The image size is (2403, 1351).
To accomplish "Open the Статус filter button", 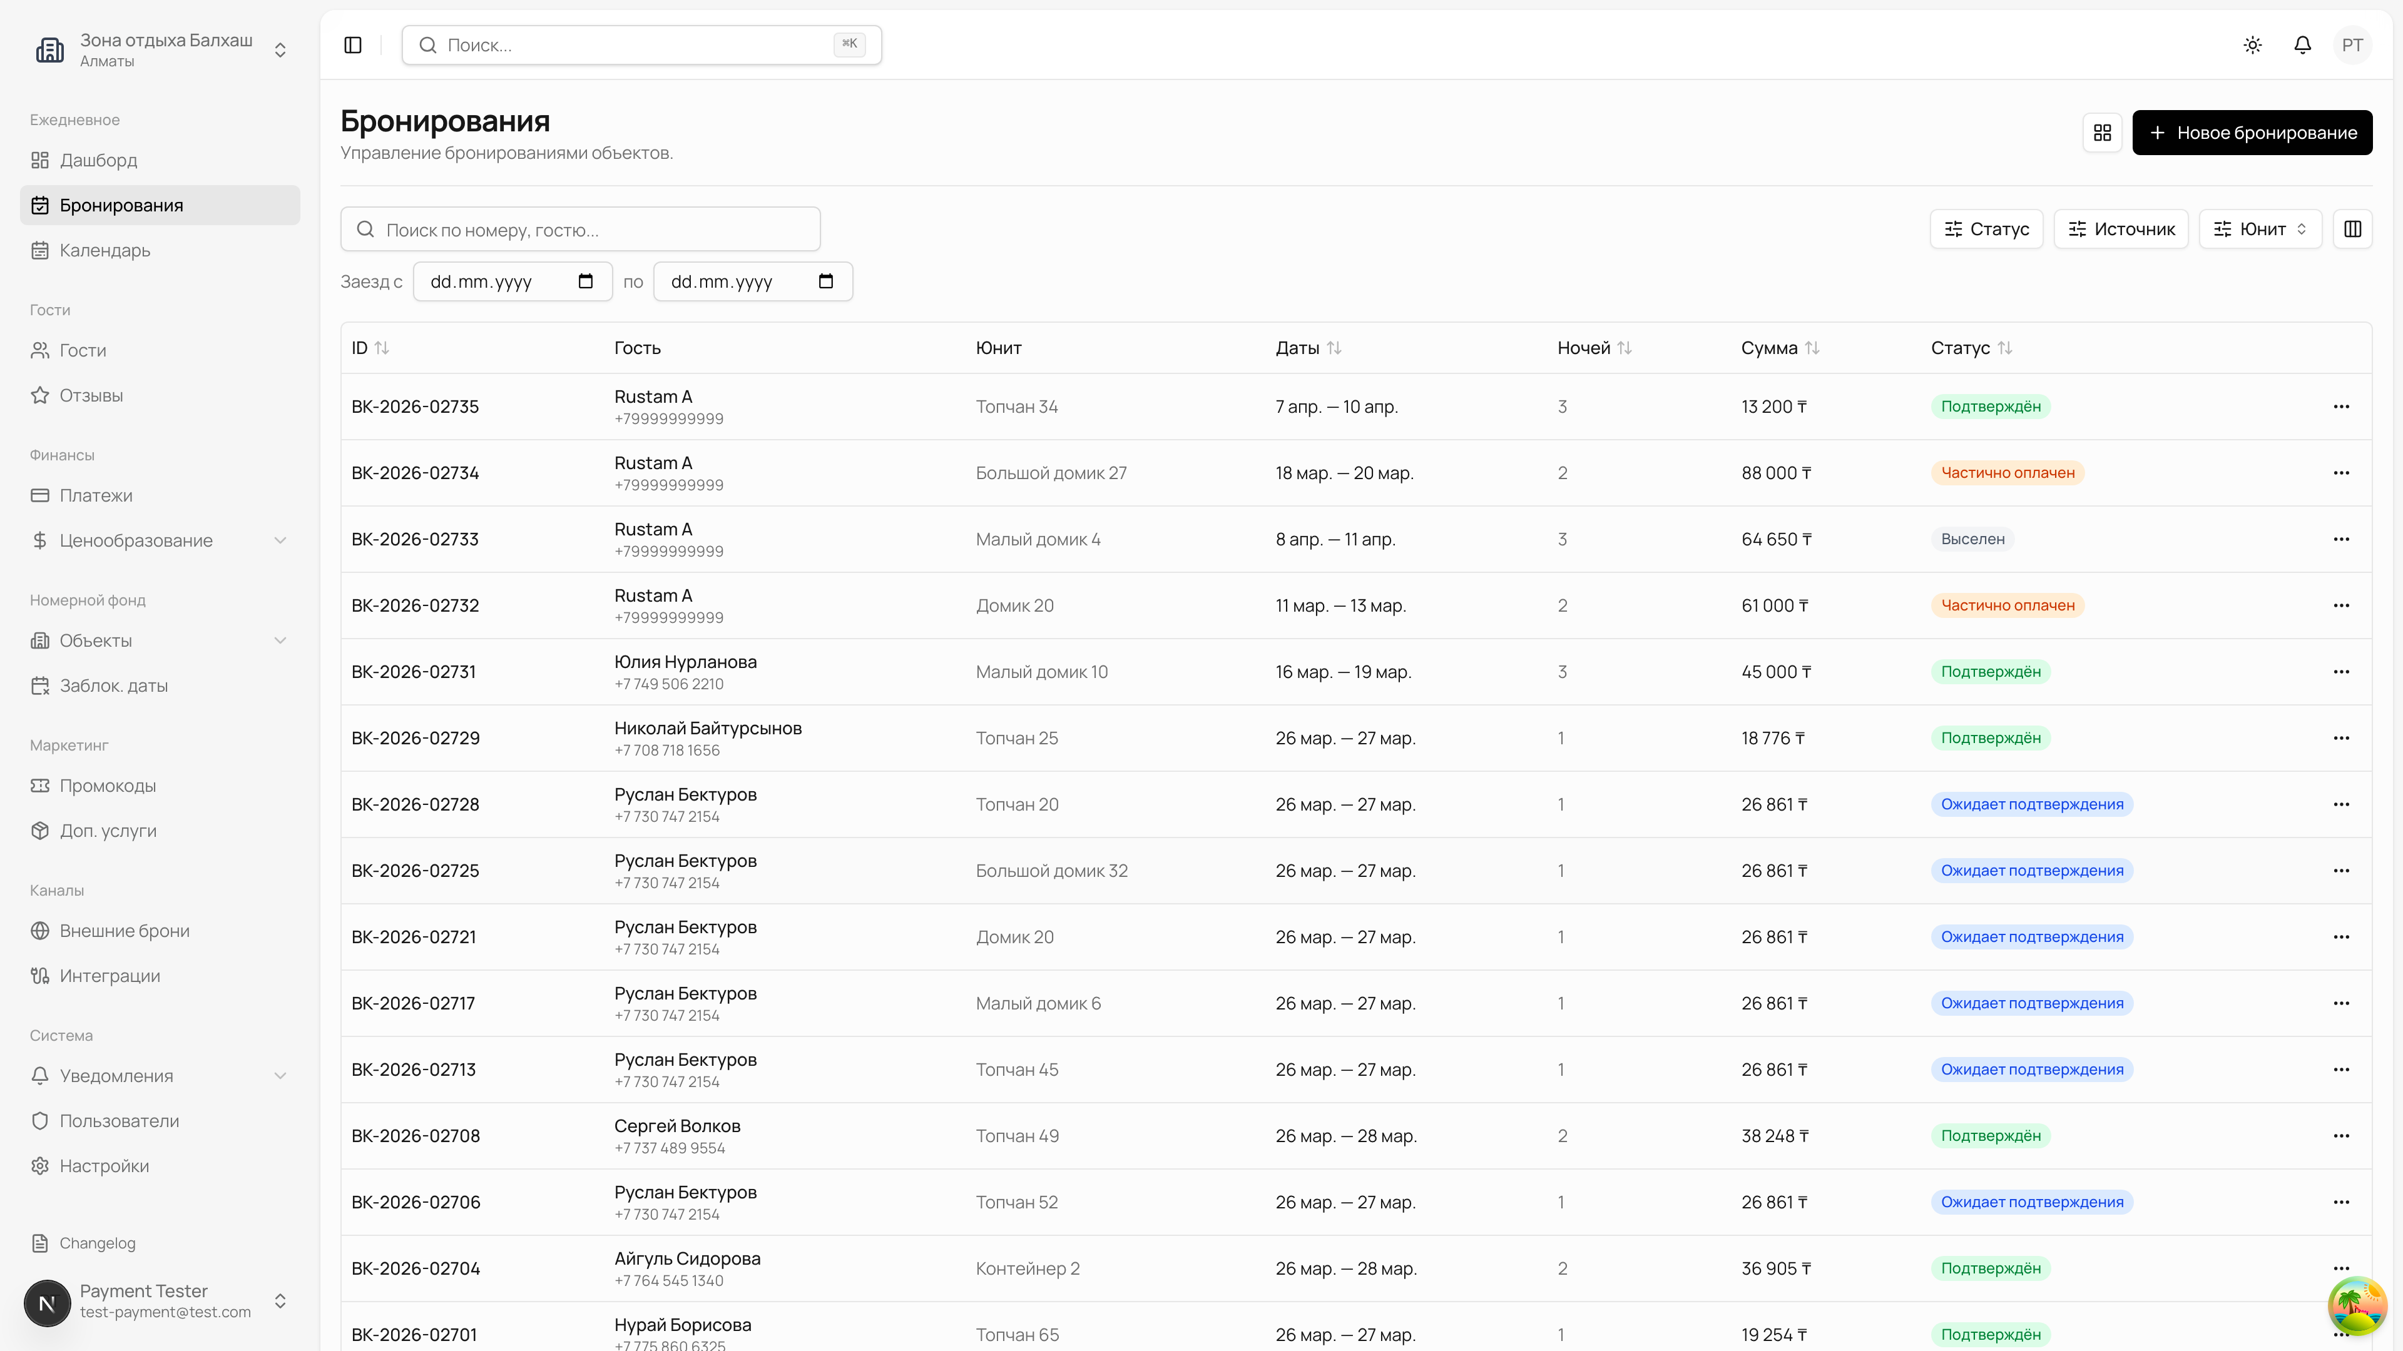I will (1986, 230).
